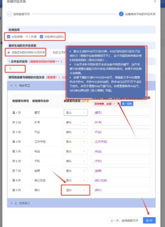165x227 pixels.
Task: Uncheck 只处理可见的行 checkbox
Action: tap(41, 37)
